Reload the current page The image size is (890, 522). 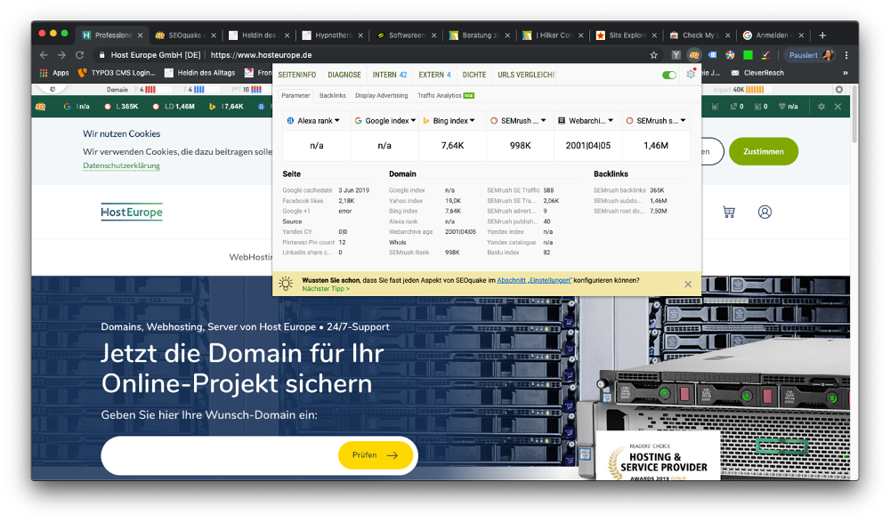tap(80, 55)
